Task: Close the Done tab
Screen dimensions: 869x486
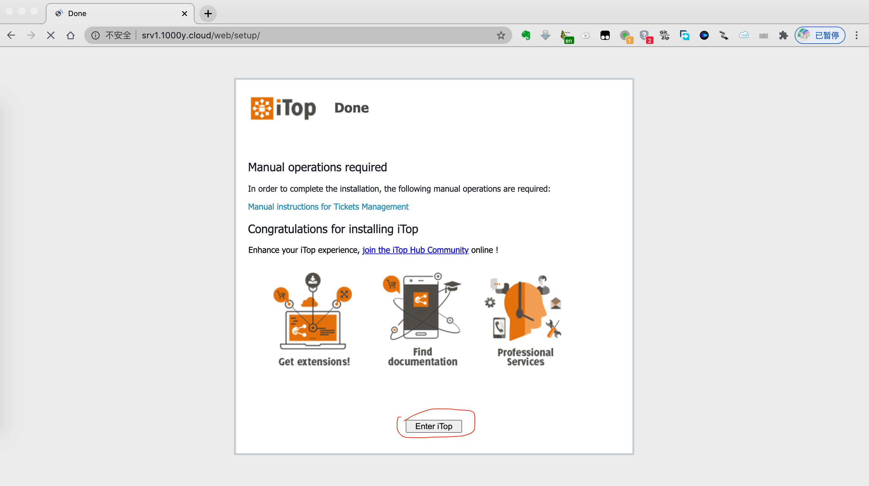Action: tap(185, 14)
